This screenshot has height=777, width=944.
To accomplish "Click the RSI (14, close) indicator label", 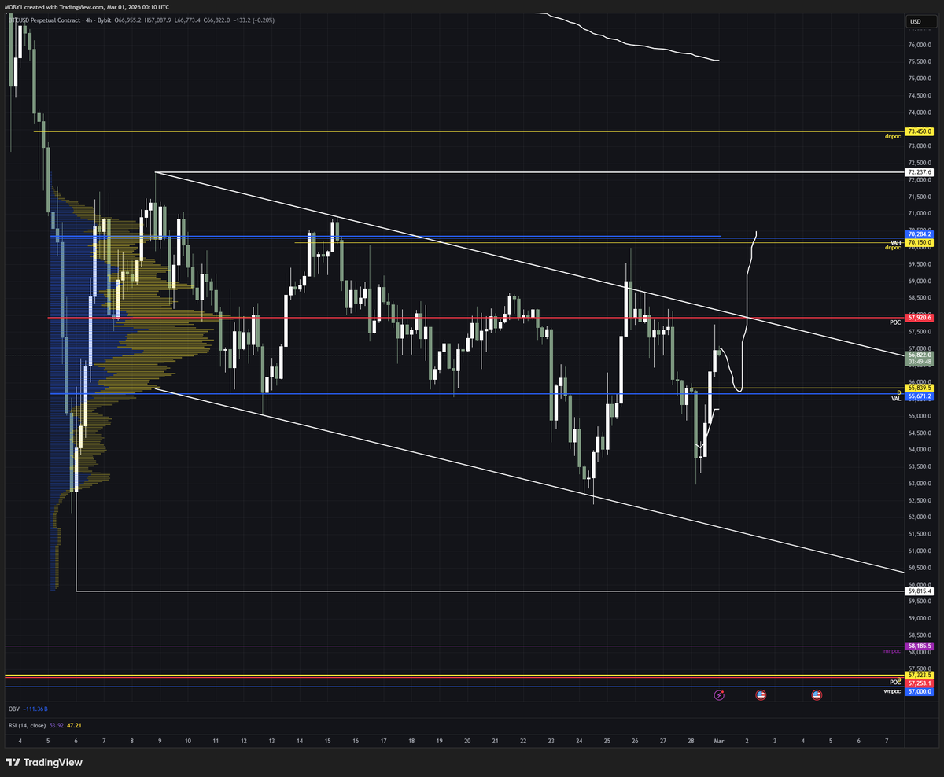I will 27,725.
